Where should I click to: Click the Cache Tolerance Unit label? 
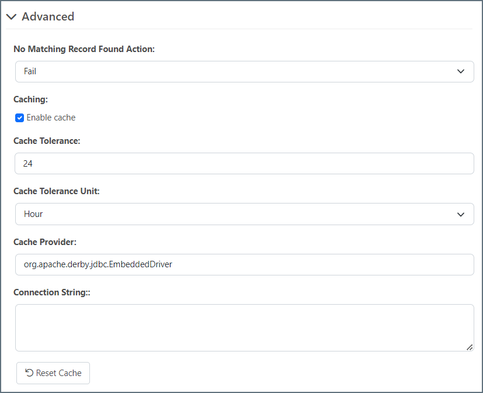[57, 191]
